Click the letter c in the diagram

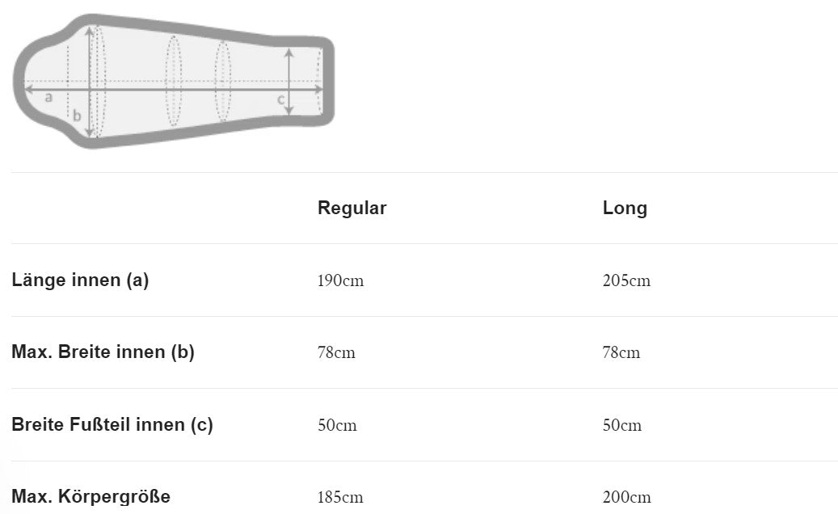pos(281,99)
